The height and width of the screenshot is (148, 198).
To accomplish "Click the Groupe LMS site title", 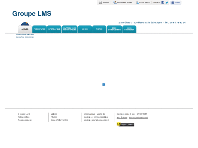I will pos(32,14).
